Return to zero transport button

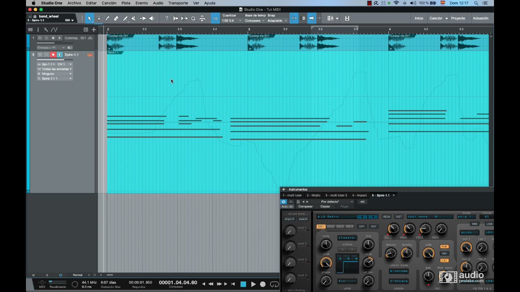point(233,284)
